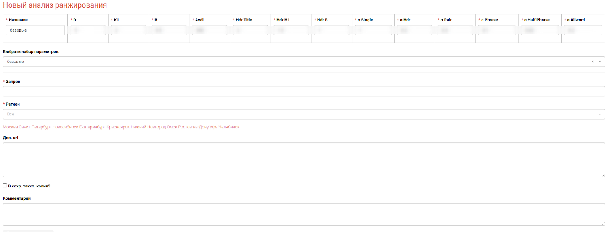Clear the selected parameter set with x icon
610x232 pixels.
(592, 62)
